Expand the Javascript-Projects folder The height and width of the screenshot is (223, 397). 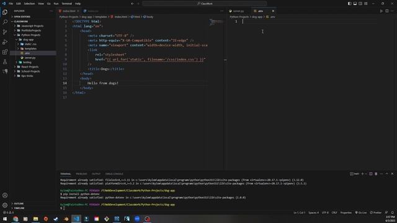(32, 26)
